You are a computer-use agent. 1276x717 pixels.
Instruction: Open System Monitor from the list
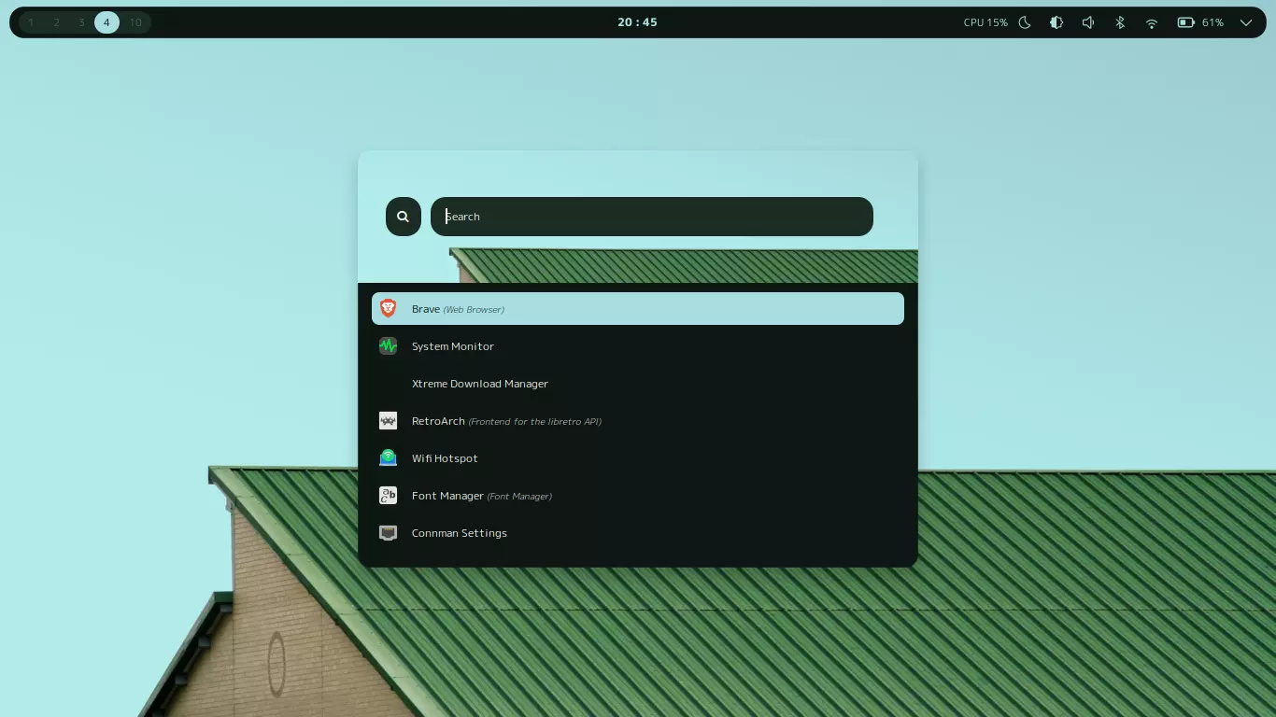[638, 346]
